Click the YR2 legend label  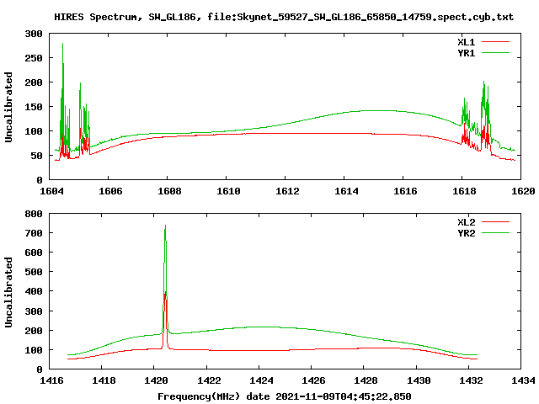pyautogui.click(x=466, y=233)
